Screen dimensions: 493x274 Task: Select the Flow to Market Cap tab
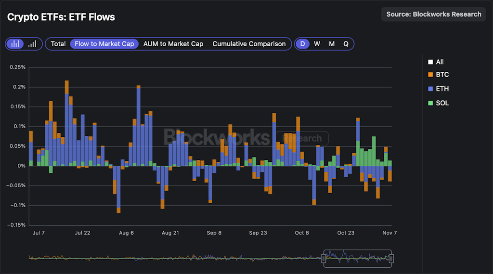pos(104,44)
